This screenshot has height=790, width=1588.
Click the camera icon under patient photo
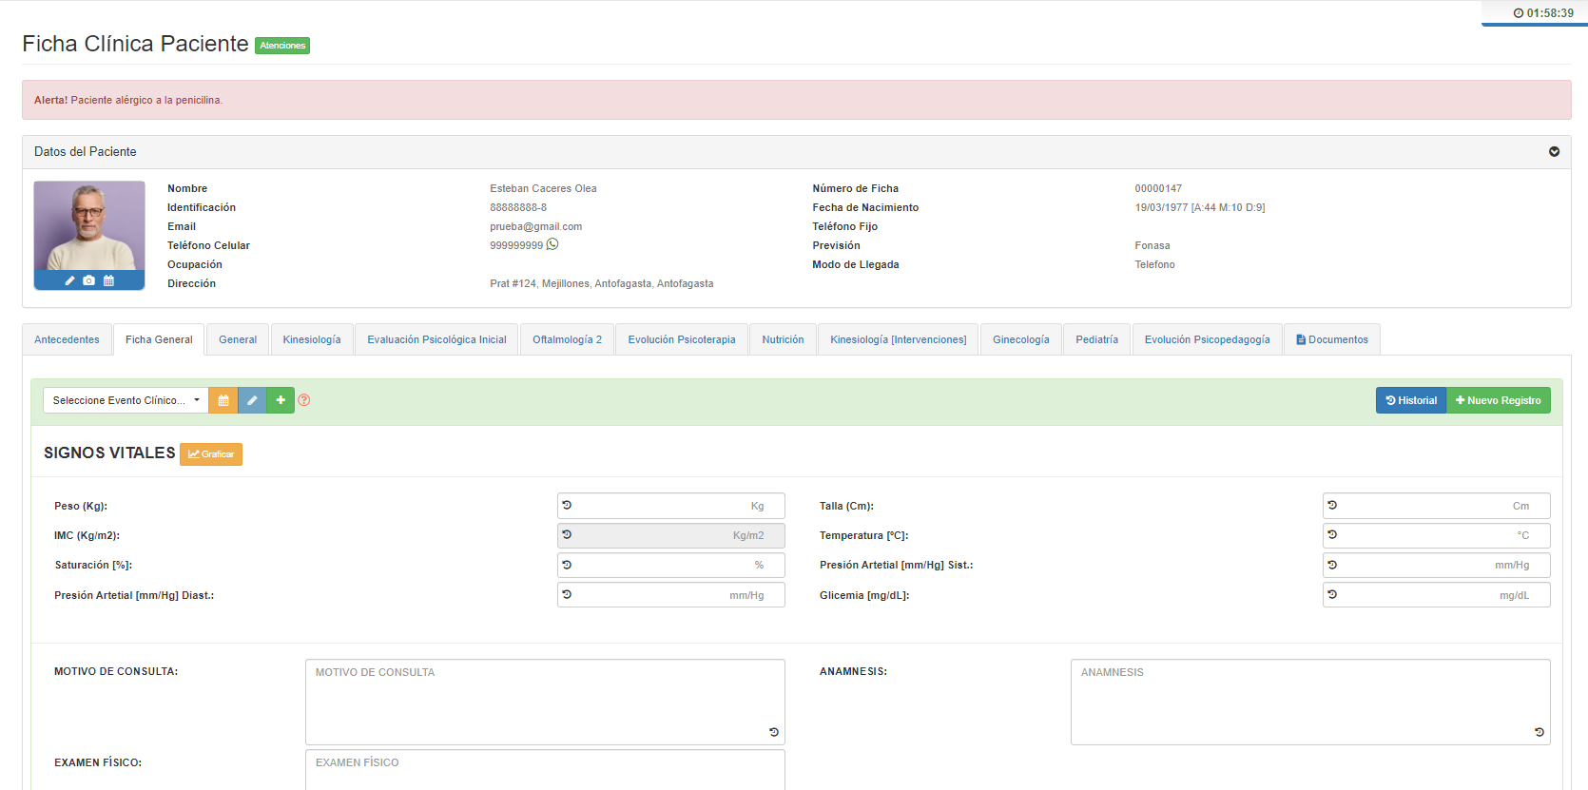click(88, 280)
